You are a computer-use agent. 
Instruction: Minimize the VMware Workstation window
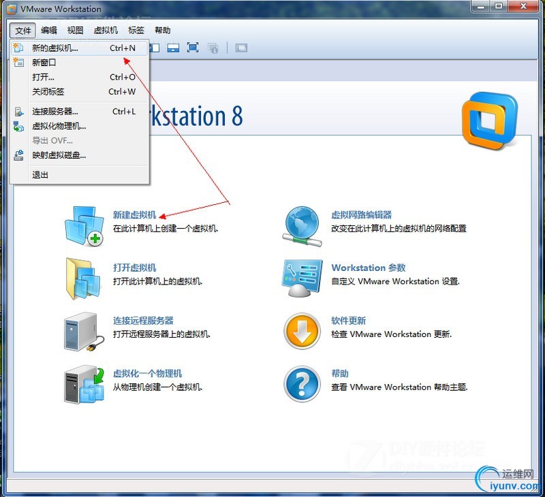(x=481, y=6)
